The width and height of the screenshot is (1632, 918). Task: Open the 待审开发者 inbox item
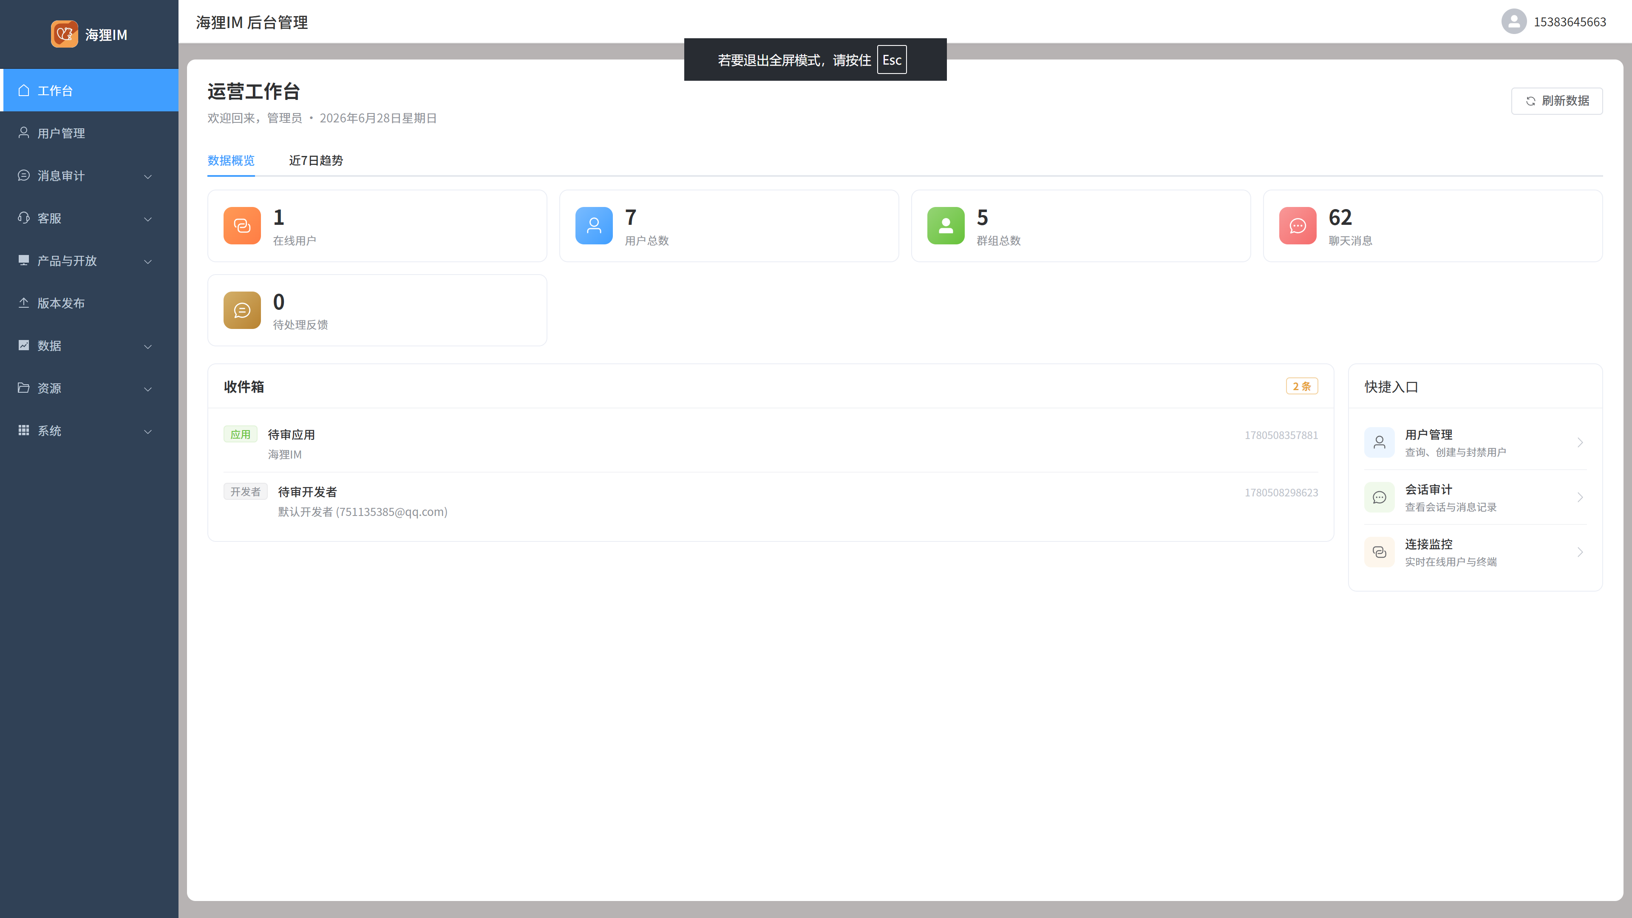(771, 501)
